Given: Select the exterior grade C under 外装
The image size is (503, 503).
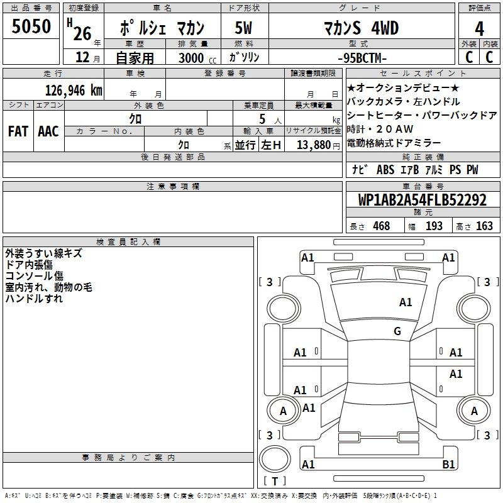Looking at the screenshot, I should pos(469,57).
